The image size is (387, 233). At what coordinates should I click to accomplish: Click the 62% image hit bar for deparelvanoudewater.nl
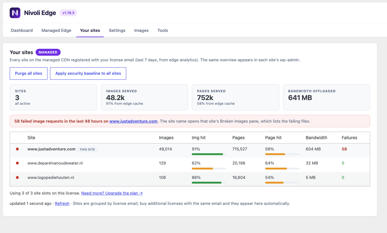tap(209, 169)
